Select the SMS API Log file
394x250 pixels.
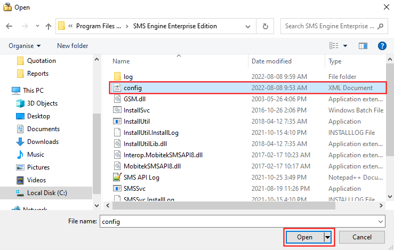coord(141,177)
